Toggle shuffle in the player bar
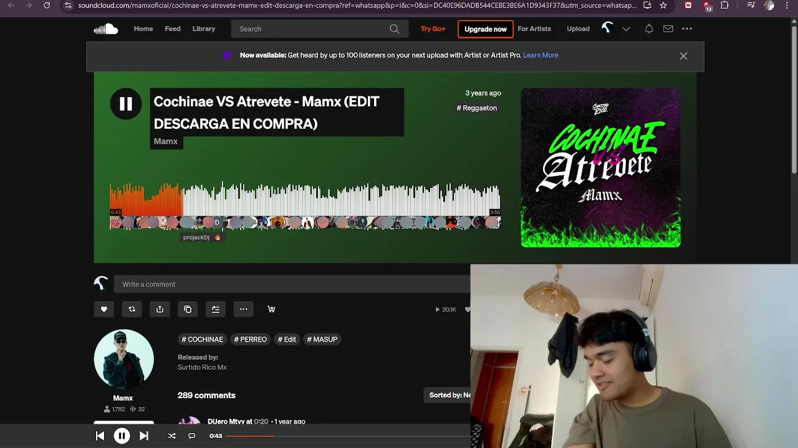The width and height of the screenshot is (798, 448). (x=171, y=436)
